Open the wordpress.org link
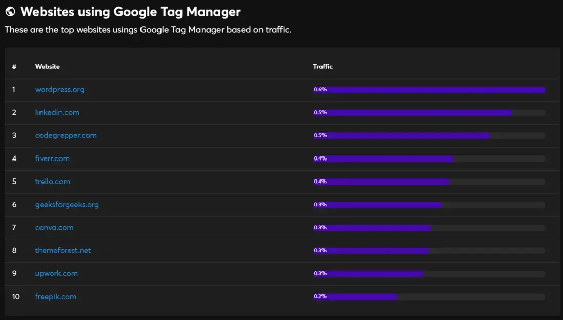The image size is (563, 320). pyautogui.click(x=59, y=89)
